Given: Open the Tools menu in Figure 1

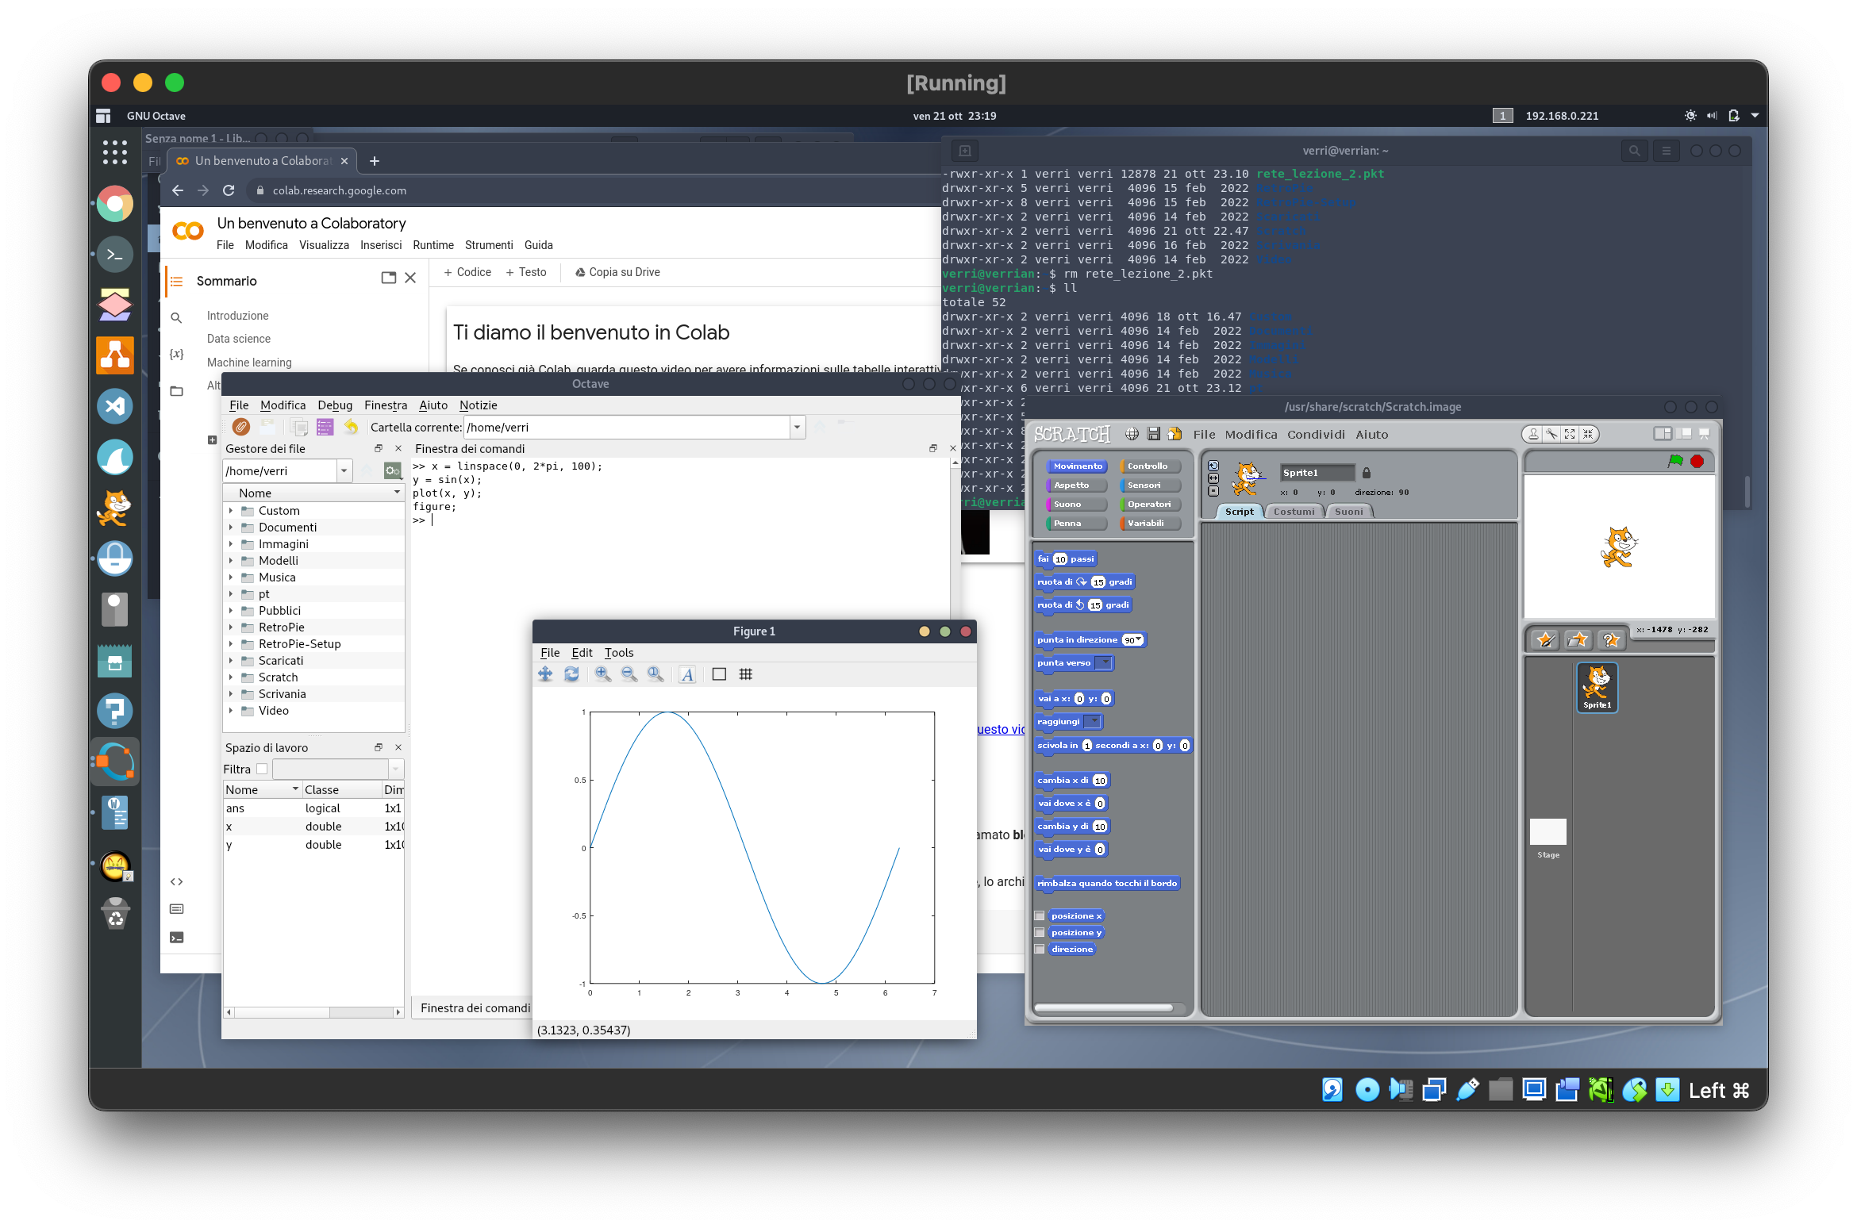Looking at the screenshot, I should 619,653.
